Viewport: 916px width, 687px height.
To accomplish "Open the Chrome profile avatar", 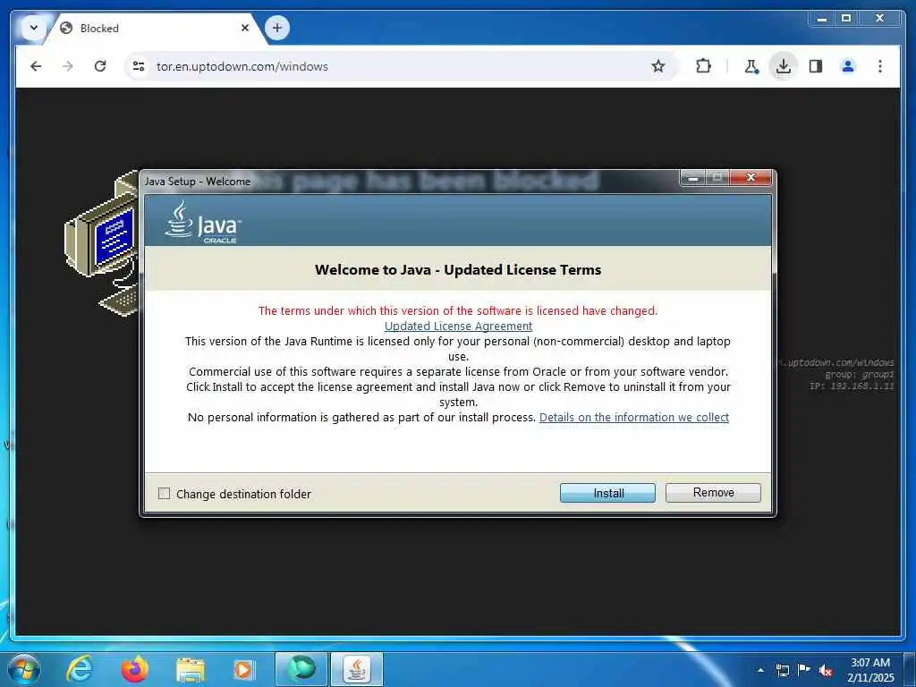I will (x=848, y=66).
